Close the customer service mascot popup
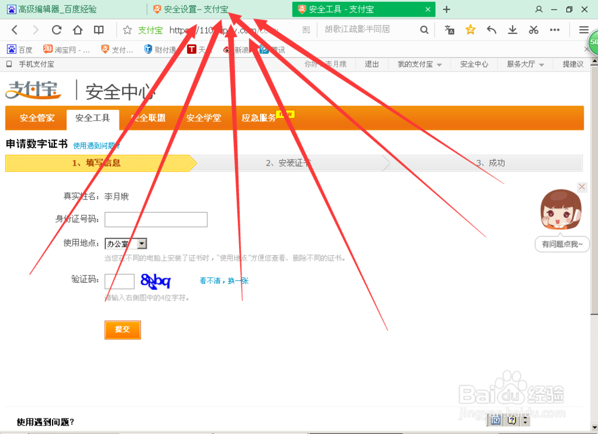 [582, 187]
